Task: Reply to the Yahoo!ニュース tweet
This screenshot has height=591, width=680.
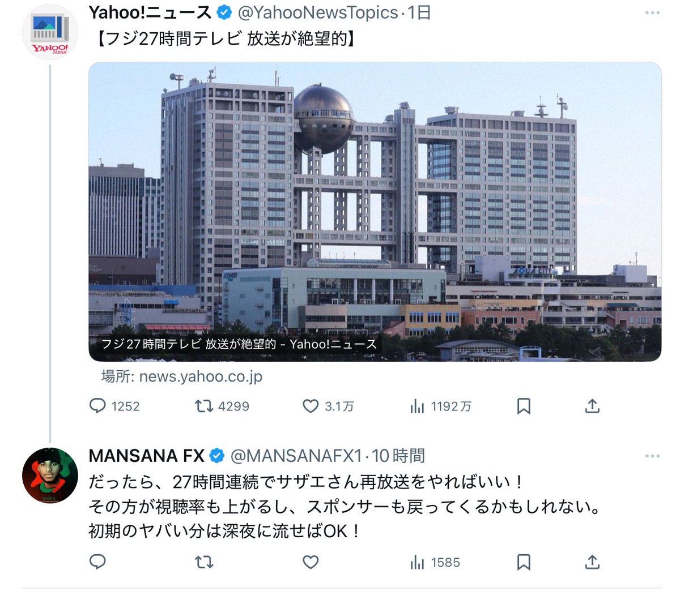Action: pos(114,406)
